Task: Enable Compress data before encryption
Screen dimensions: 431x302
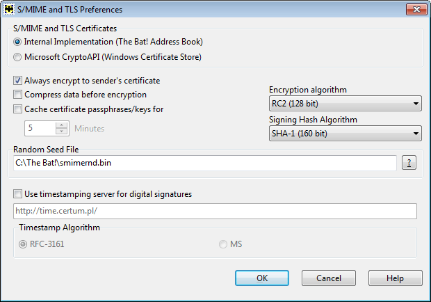Action: tap(17, 95)
